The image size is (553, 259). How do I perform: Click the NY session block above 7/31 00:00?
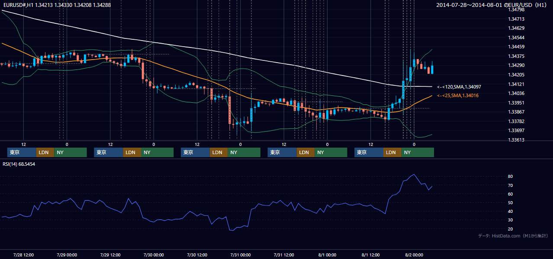point(244,152)
